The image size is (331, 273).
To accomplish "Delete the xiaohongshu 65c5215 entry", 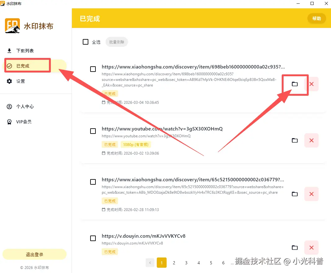I will [x=311, y=194].
